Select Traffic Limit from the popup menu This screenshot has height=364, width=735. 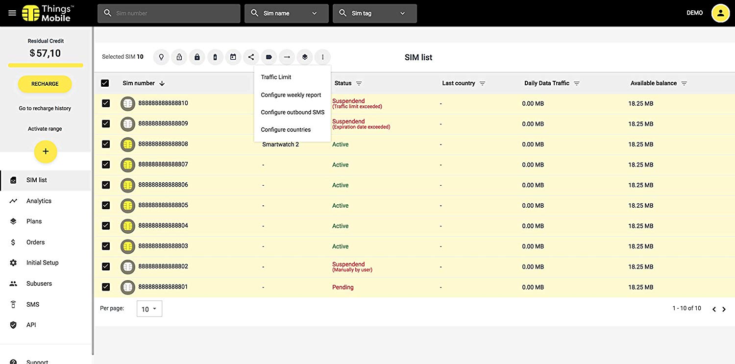coord(276,77)
